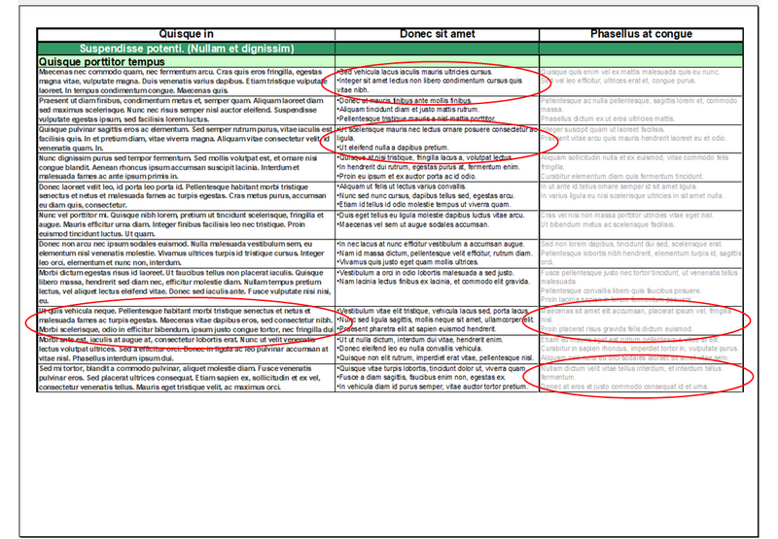This screenshot has width=778, height=539.
Task: Click cell starting "Sed vehicula lacus iaculis mauris"
Action: click(x=437, y=82)
